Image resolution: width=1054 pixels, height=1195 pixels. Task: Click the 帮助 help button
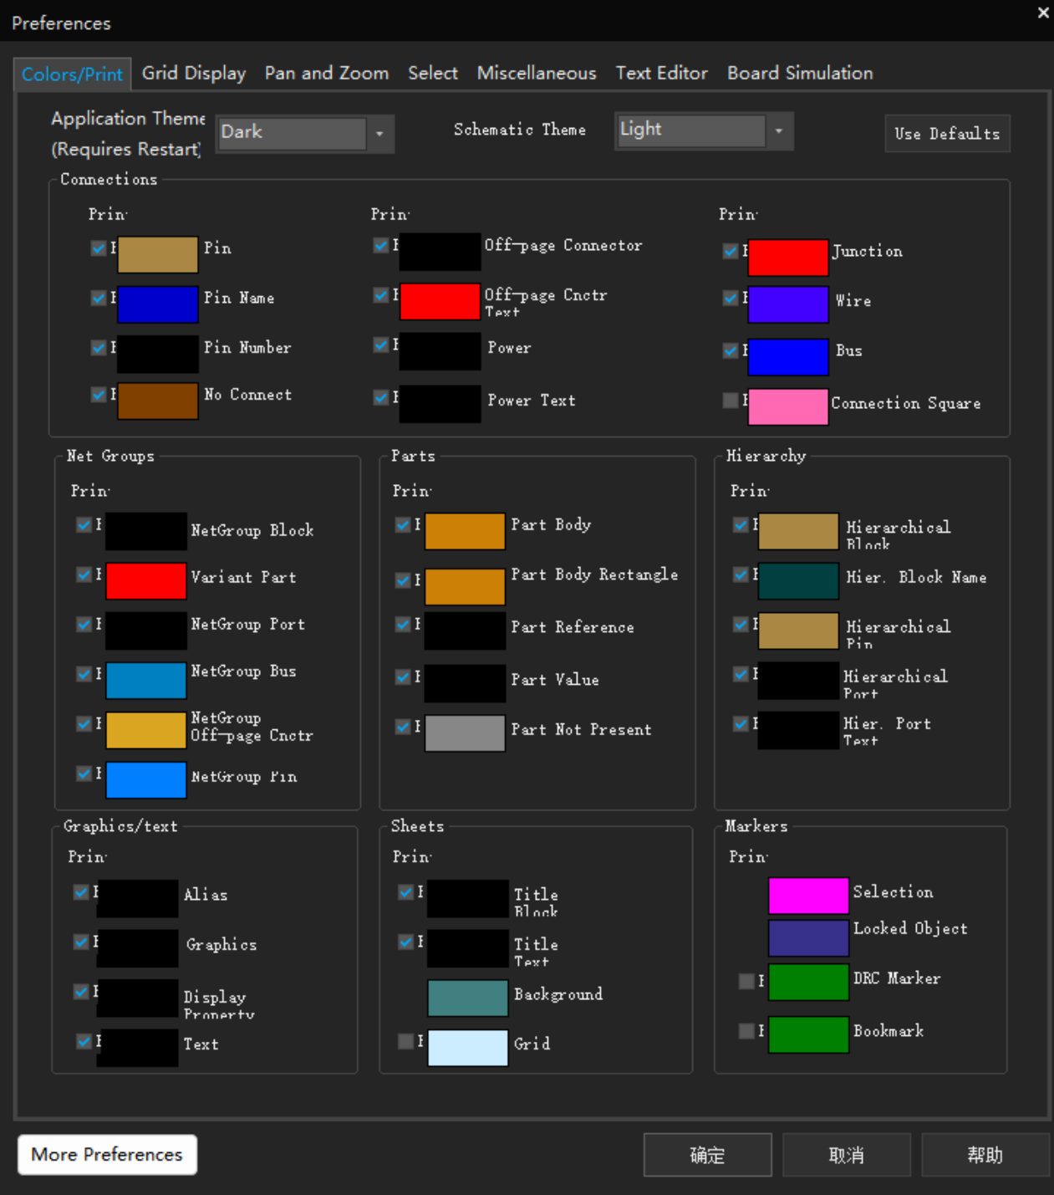click(x=985, y=1155)
